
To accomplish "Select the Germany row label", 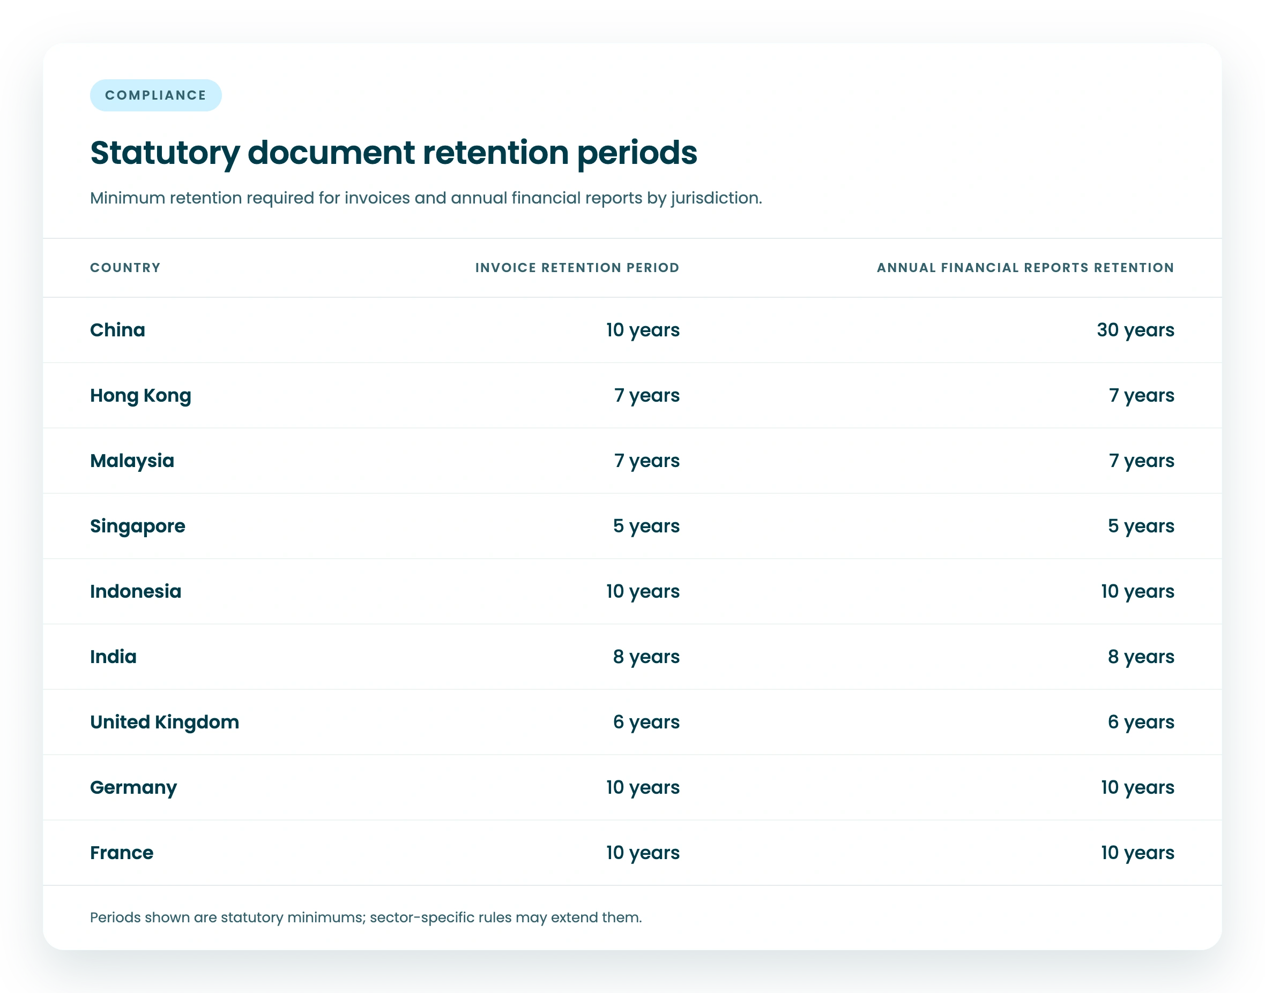I will coord(133,788).
